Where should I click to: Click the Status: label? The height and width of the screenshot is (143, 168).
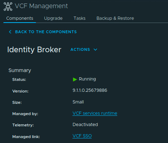point(19,79)
